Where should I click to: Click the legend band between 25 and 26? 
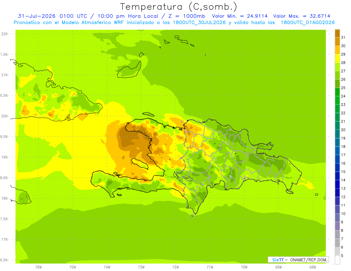[337, 84]
